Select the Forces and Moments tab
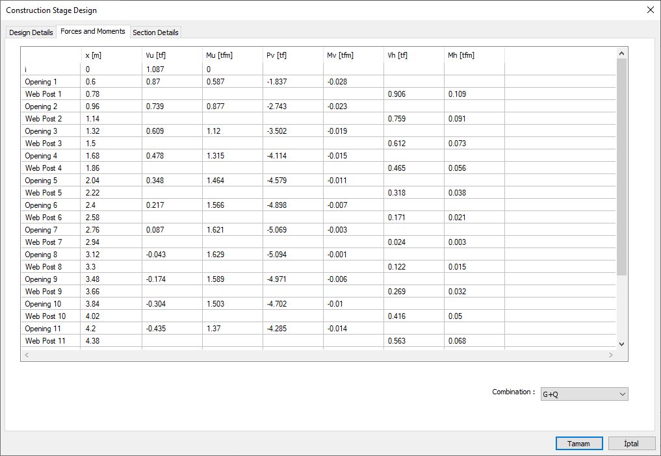This screenshot has width=661, height=456. click(x=93, y=31)
